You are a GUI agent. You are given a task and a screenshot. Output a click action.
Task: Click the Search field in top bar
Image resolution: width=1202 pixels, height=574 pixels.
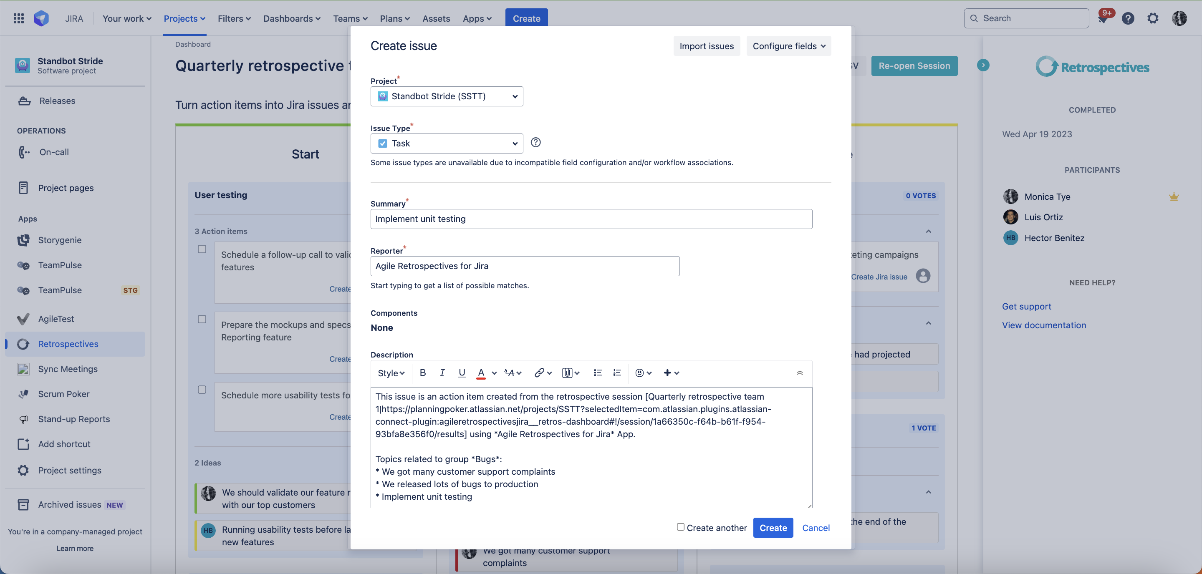(x=1026, y=18)
